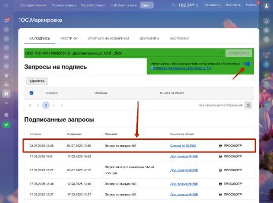The image size is (273, 203).
Task: Open the sidebar item with the red badge
Action: (x=7, y=20)
